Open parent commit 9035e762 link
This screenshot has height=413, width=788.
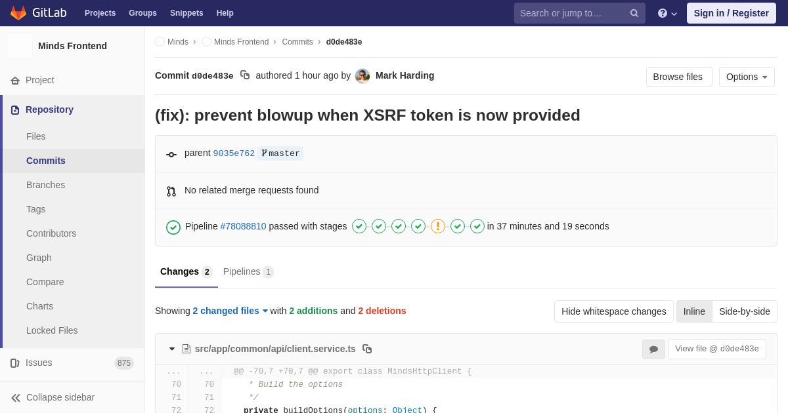coord(234,153)
